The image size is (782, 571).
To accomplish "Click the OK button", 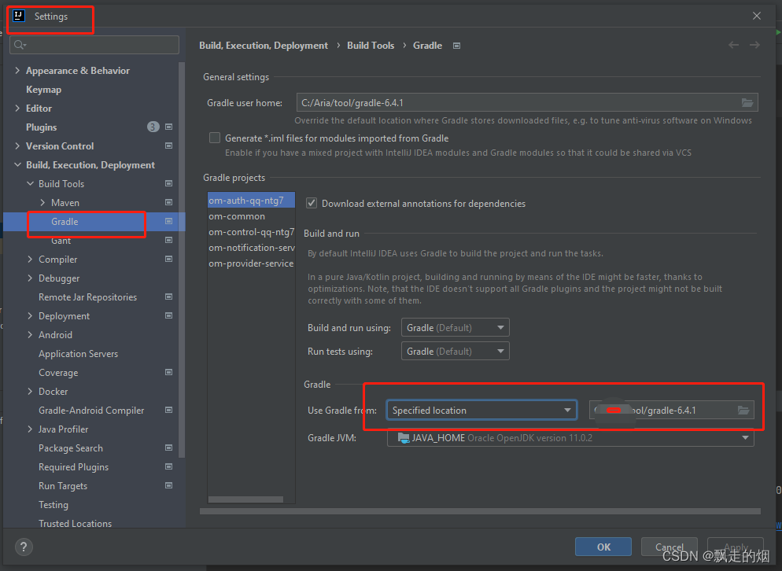I will (x=603, y=546).
